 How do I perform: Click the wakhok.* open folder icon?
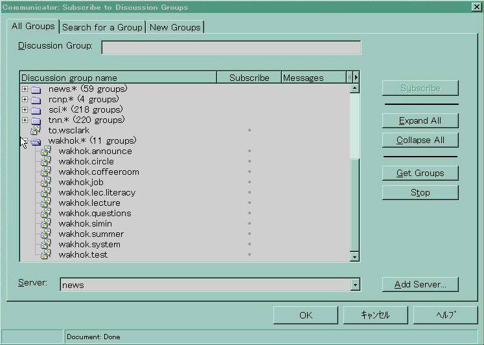click(36, 141)
